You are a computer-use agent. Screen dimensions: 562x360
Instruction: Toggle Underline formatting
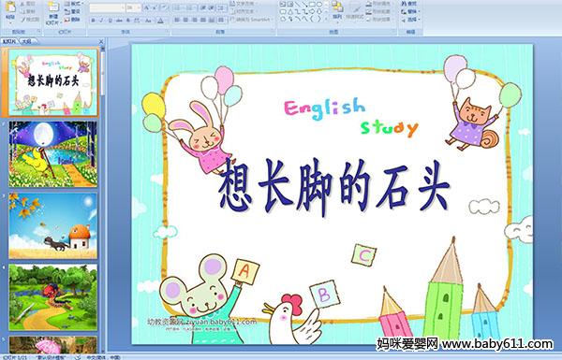coord(110,21)
